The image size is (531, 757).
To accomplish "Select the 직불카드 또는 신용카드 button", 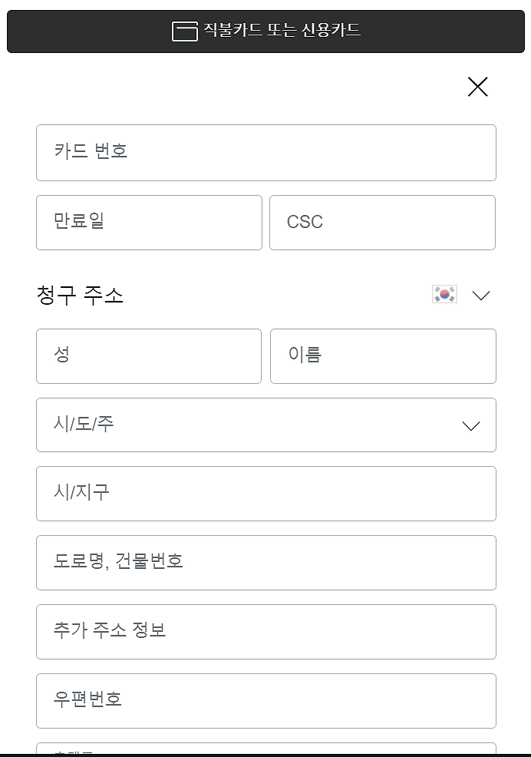I will point(265,31).
